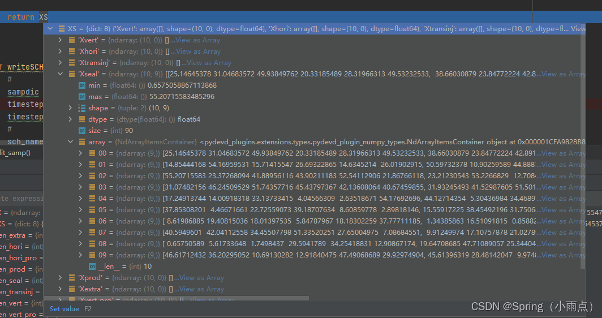
Task: Expand the dtype node
Action: 71,119
